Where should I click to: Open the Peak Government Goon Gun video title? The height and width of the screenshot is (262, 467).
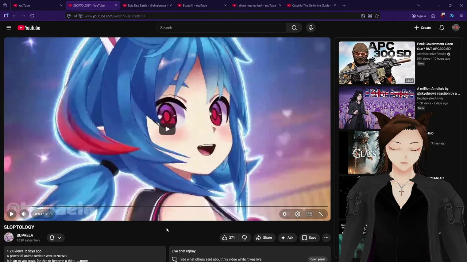[x=435, y=46]
